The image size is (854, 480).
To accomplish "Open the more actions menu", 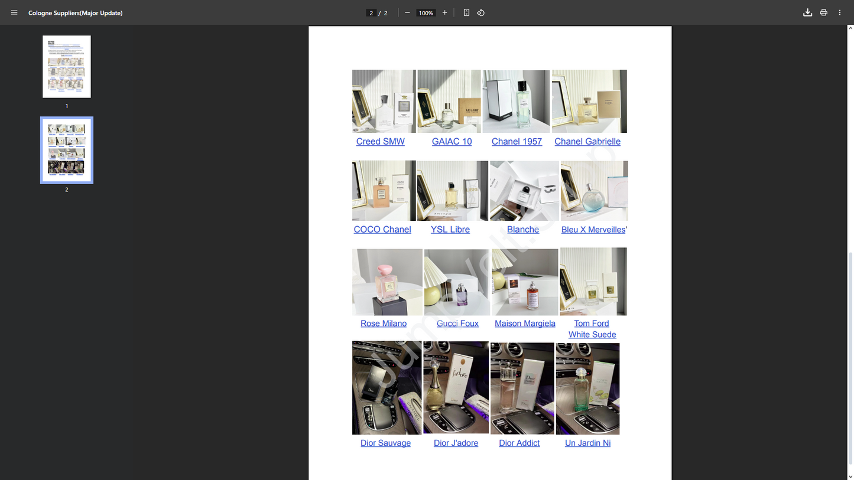I will click(x=839, y=12).
